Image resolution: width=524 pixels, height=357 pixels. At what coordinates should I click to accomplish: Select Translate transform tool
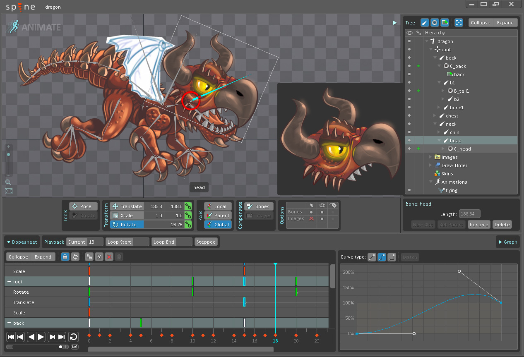tap(127, 206)
